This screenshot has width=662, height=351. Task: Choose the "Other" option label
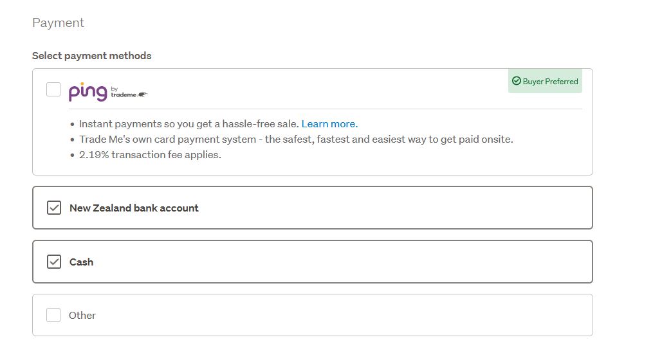pyautogui.click(x=82, y=316)
